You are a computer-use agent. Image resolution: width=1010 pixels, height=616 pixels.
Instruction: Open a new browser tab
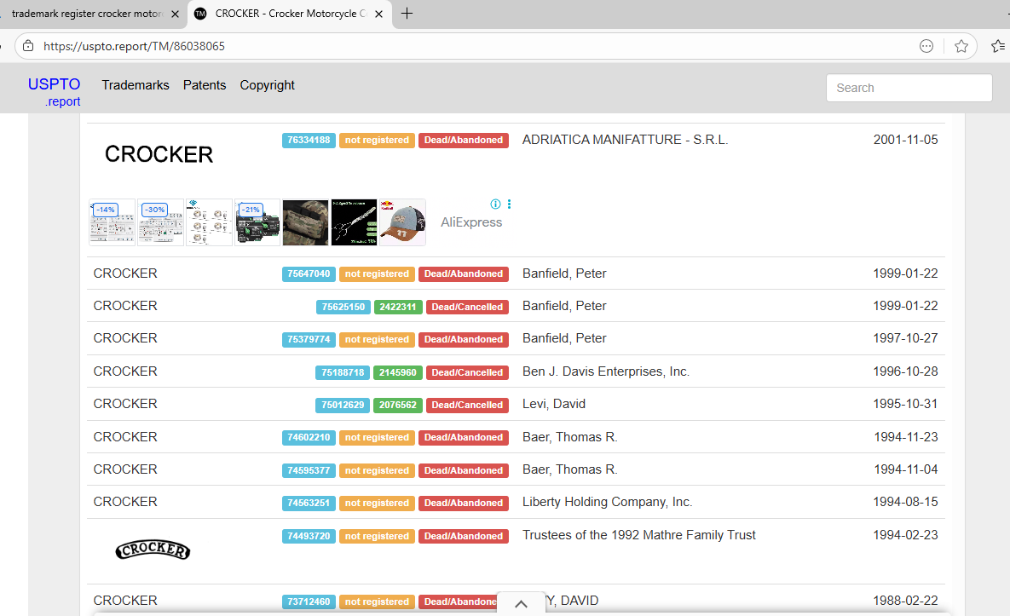(407, 14)
